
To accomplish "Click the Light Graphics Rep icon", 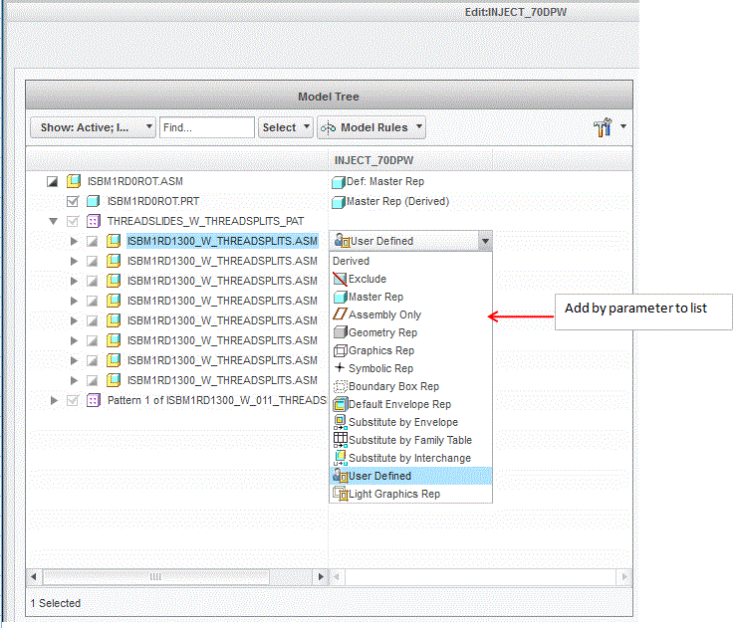I will [x=340, y=494].
